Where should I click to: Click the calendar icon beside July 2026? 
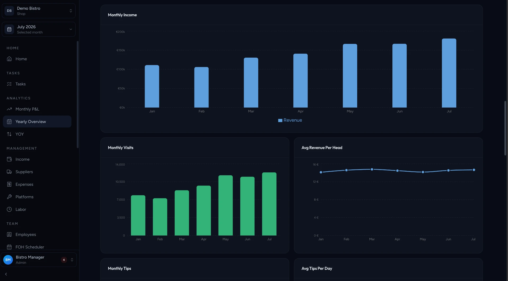[x=9, y=29]
